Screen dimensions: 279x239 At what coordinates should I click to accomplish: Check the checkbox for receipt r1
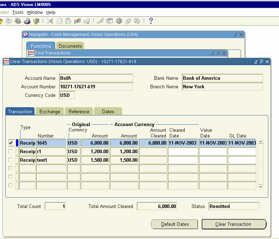pos(11,151)
